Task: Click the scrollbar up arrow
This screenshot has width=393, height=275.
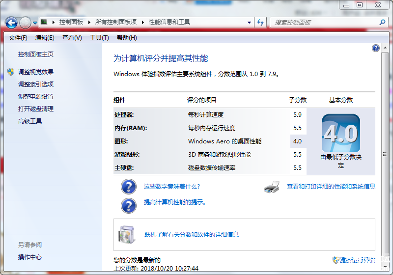Action: (x=385, y=48)
